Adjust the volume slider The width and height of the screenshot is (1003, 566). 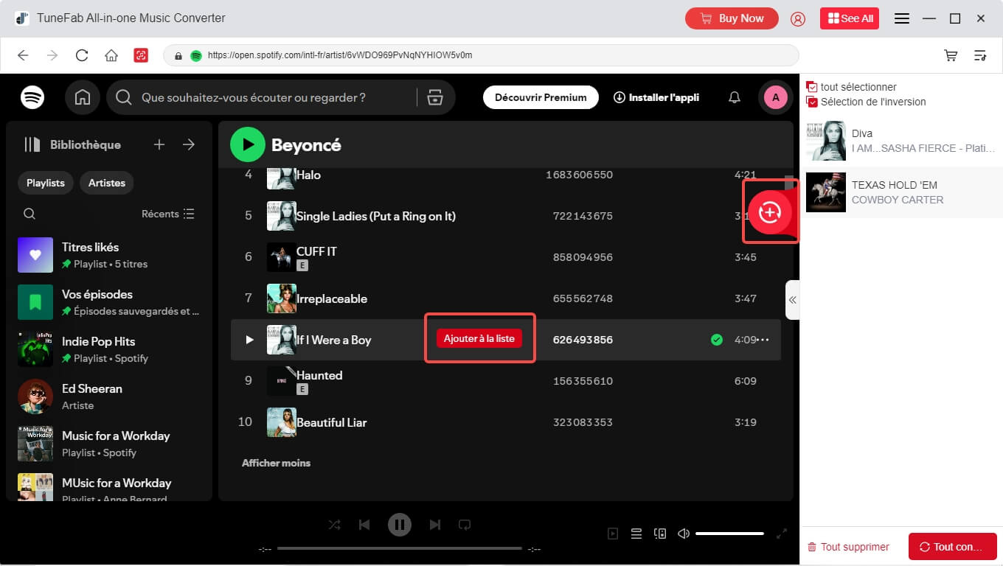(729, 534)
